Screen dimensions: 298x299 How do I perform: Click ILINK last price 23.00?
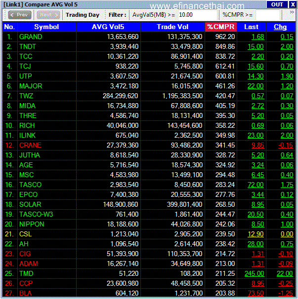(255, 136)
